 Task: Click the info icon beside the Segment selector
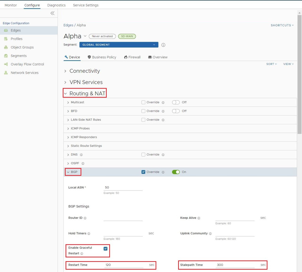pyautogui.click(x=163, y=45)
